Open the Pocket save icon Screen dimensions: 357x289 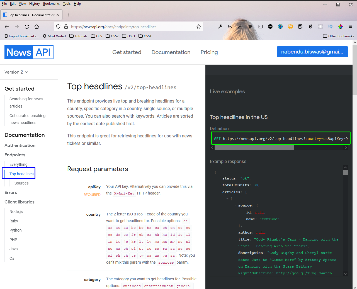[x=230, y=26]
